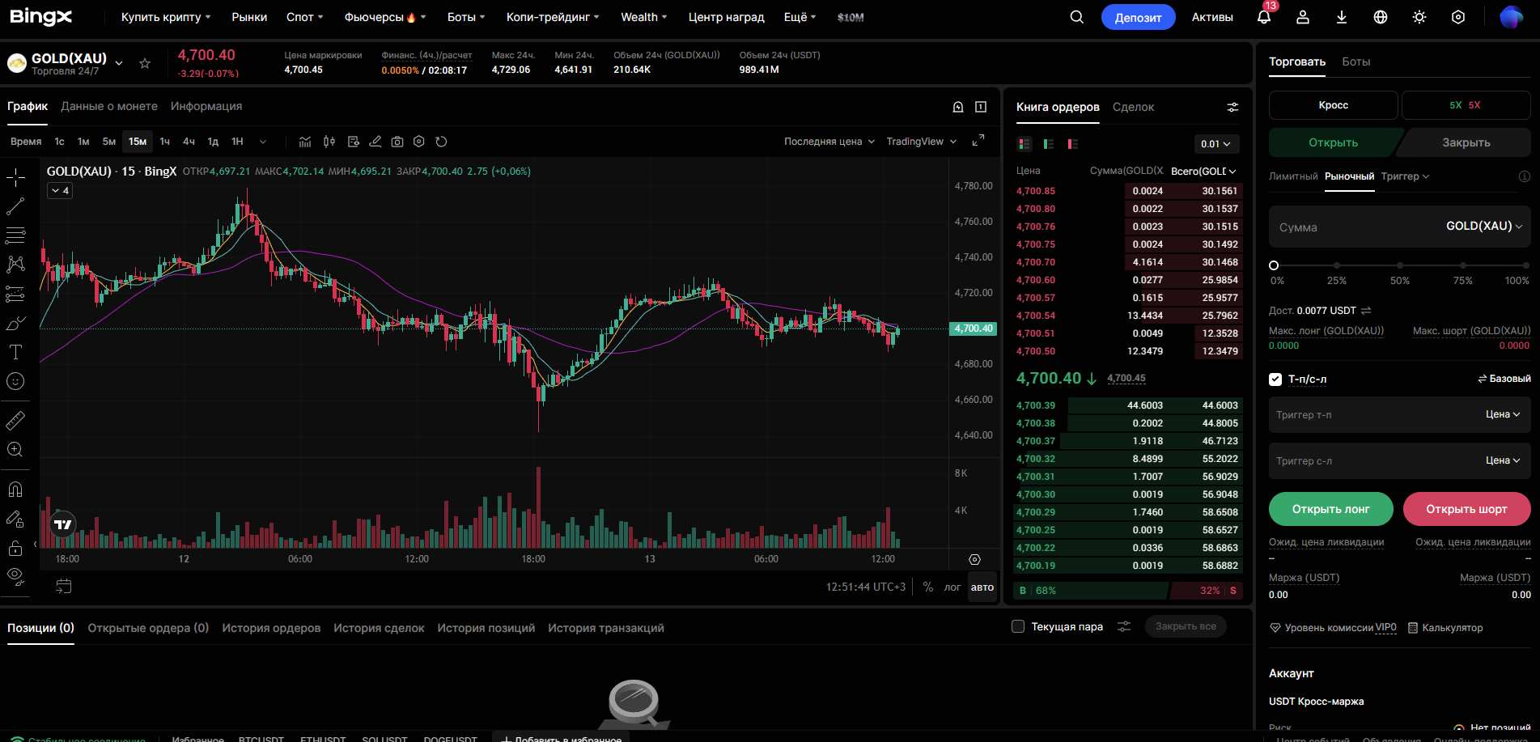Select the Закрыть order mode
The height and width of the screenshot is (742, 1540).
(x=1466, y=142)
